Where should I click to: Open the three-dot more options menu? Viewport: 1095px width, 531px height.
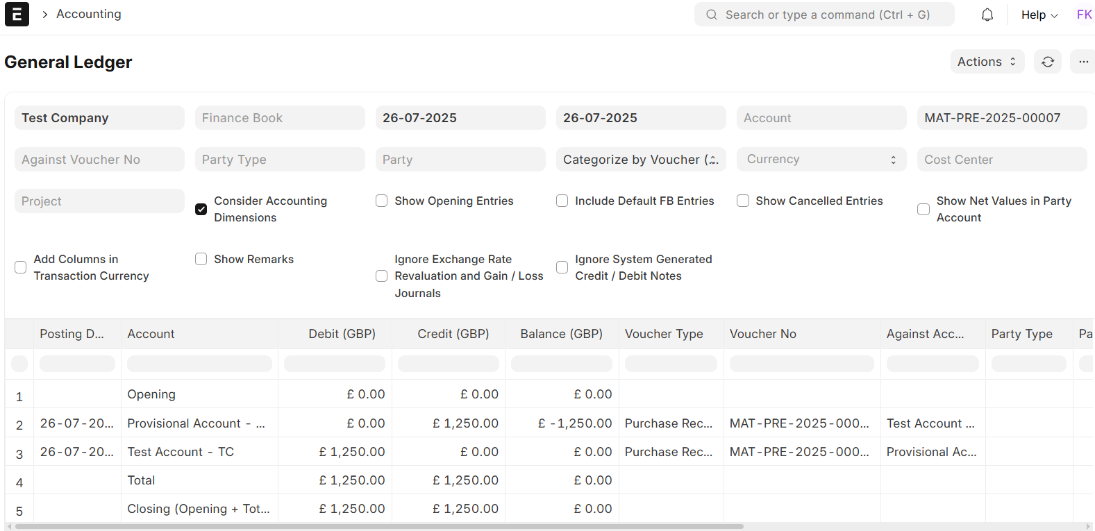[x=1083, y=62]
